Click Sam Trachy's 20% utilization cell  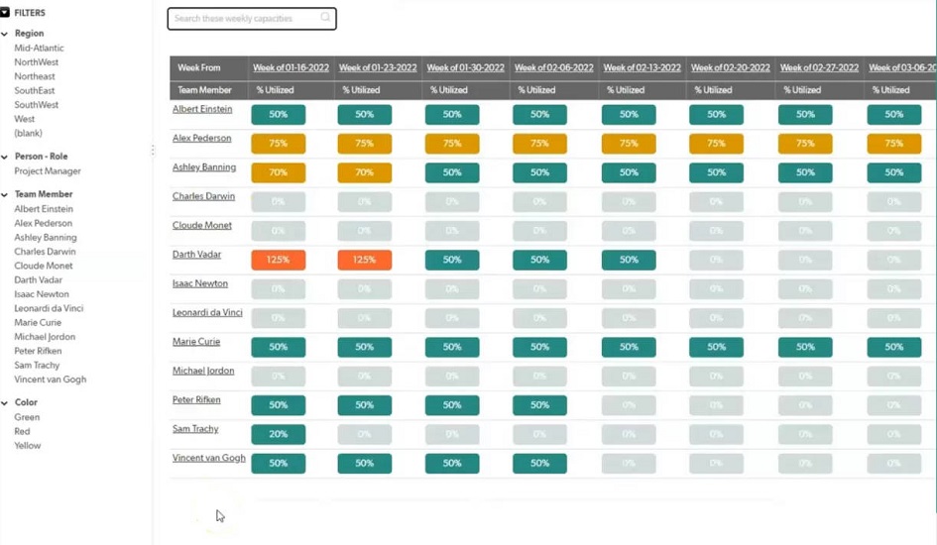click(278, 435)
